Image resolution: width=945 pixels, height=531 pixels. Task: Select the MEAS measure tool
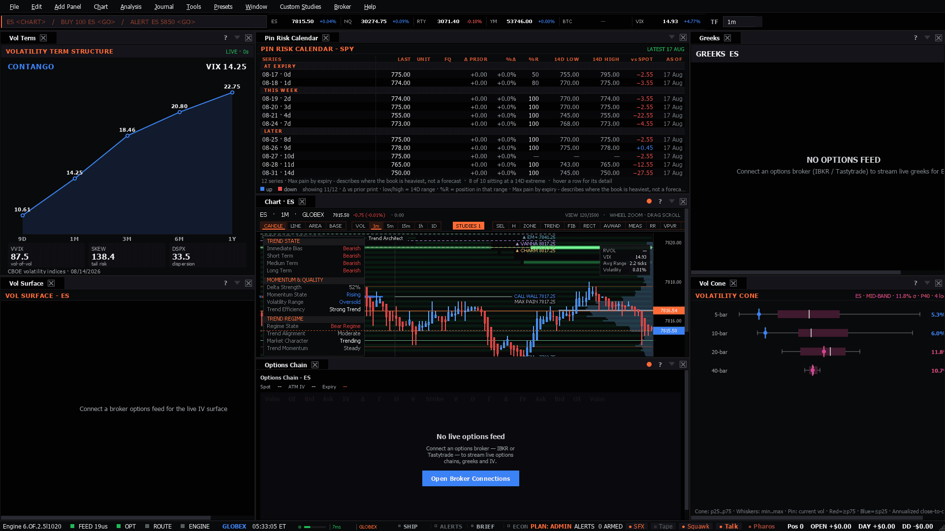635,226
